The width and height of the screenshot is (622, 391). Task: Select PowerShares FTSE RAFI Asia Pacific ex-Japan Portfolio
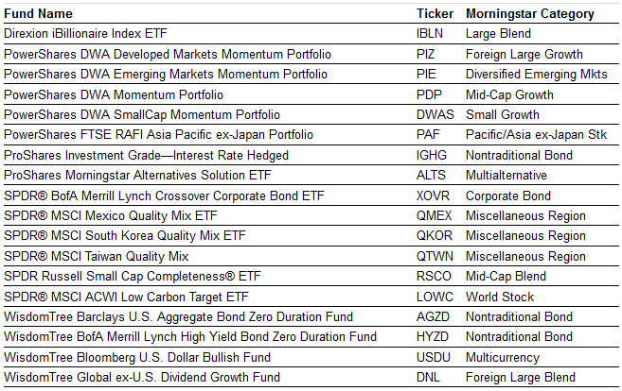(x=158, y=135)
